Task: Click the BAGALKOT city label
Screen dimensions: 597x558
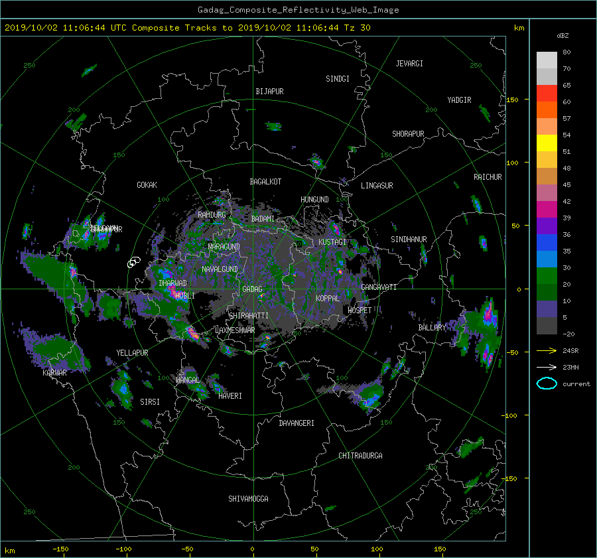Action: 265,182
